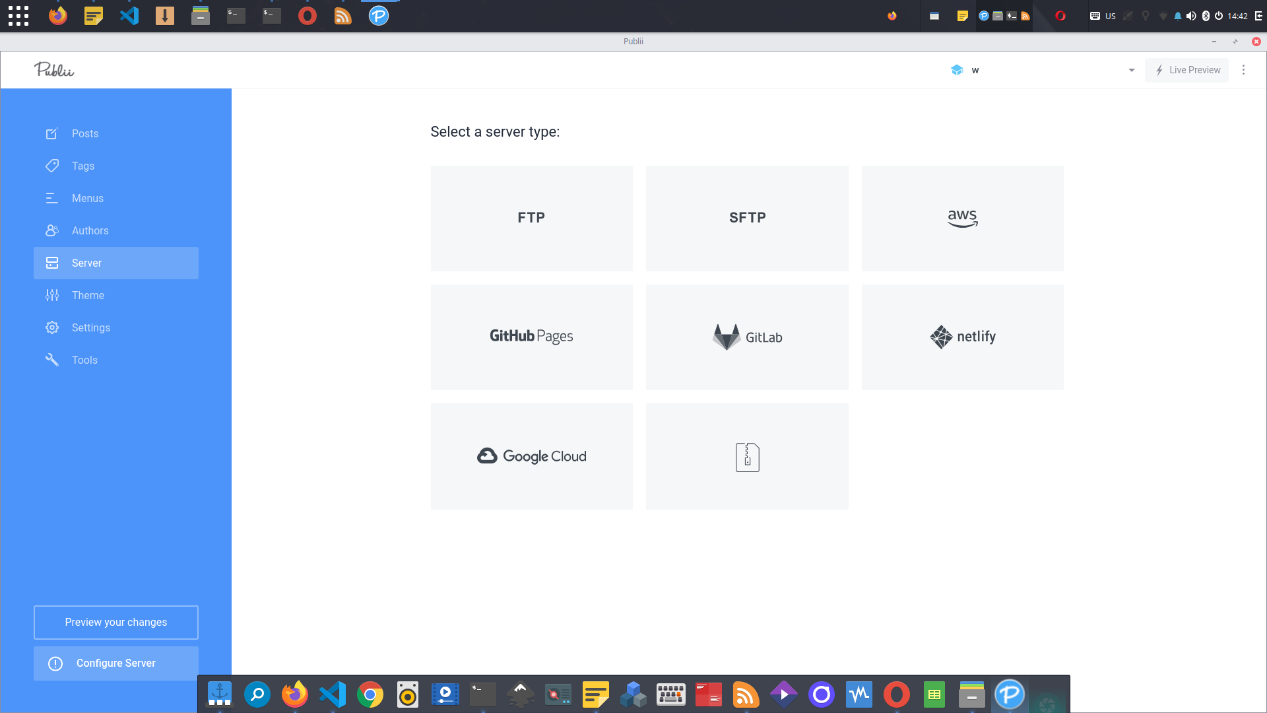The height and width of the screenshot is (713, 1267).
Task: Select the GitHub Pages server option
Action: coord(531,337)
